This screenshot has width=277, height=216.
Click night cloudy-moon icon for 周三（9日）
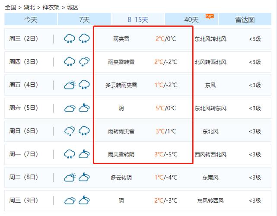click(x=84, y=200)
